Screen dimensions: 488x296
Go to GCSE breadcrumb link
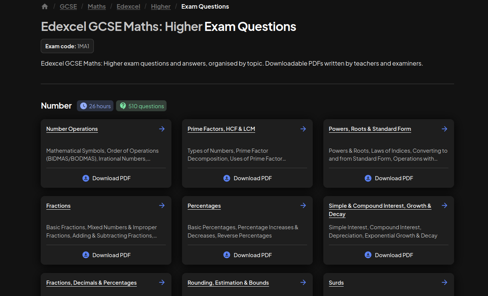pos(68,6)
